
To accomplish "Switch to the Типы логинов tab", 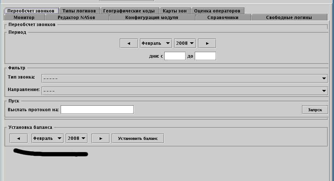I will [79, 11].
